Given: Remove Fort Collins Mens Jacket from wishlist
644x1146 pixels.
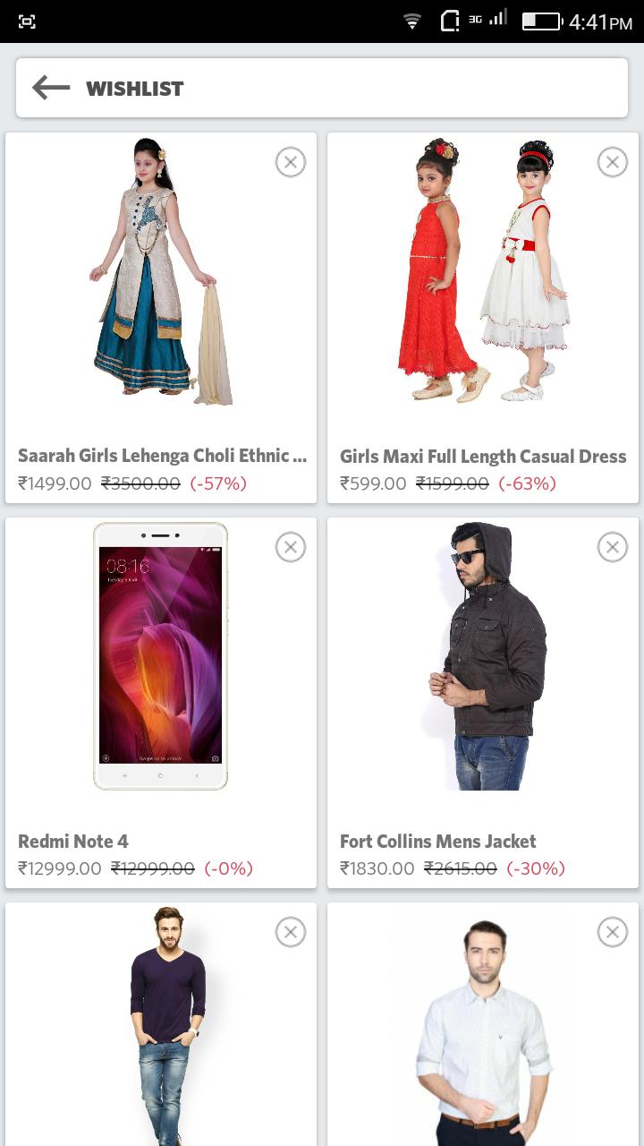Looking at the screenshot, I should (x=612, y=547).
